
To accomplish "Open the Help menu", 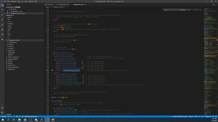I will coord(35,1).
